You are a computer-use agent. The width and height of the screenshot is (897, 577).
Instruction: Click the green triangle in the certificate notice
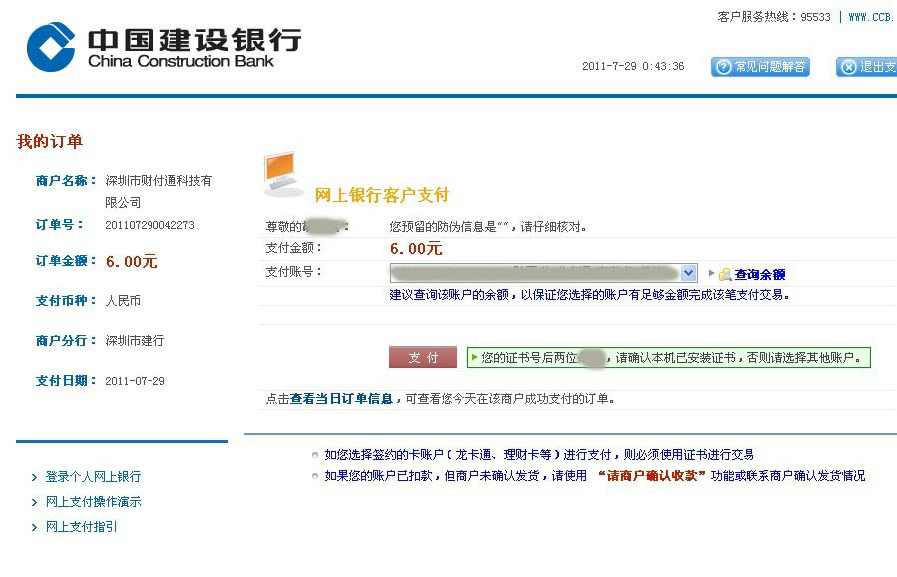(x=474, y=358)
